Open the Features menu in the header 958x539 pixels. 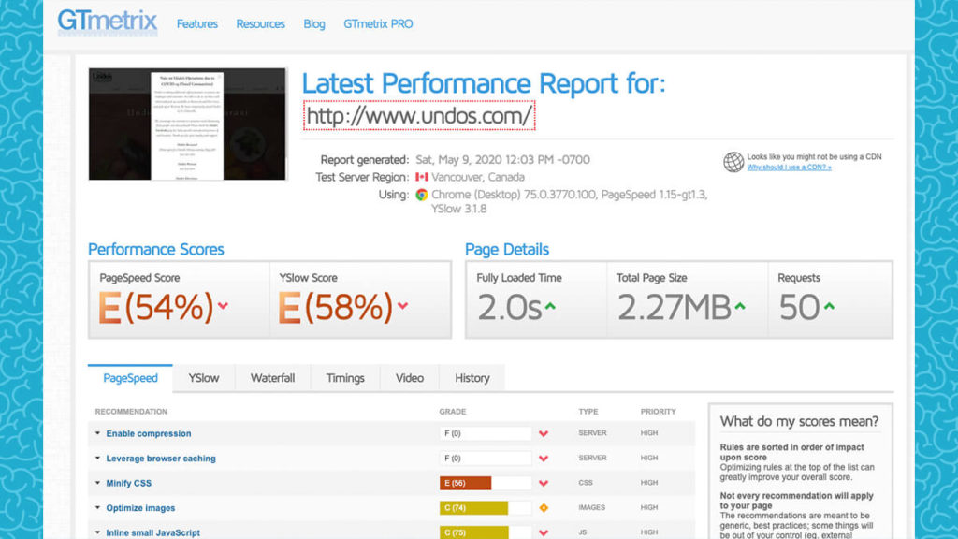tap(196, 23)
